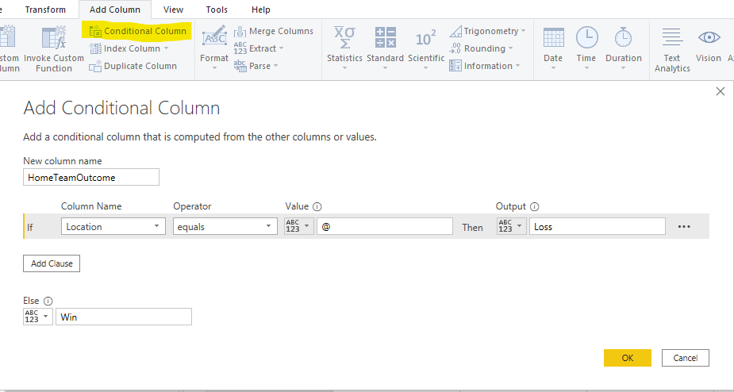This screenshot has width=734, height=392.
Task: Open the View tab
Action: (173, 10)
